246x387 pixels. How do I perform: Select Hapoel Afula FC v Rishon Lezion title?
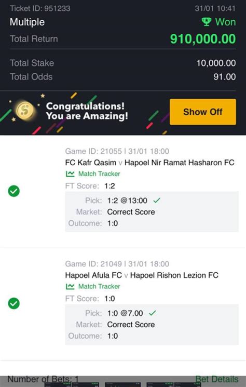[142, 275]
